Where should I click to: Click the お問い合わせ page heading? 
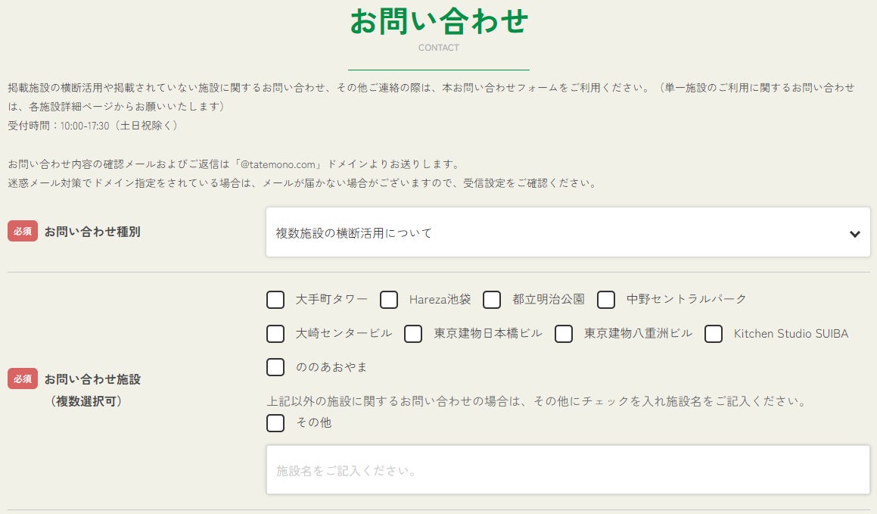pyautogui.click(x=439, y=21)
